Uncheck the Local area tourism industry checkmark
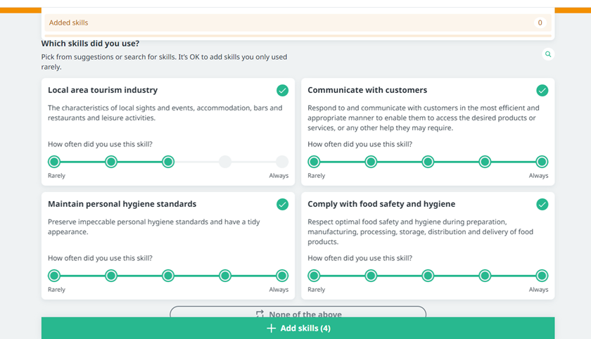Viewport: 591px width, 339px height. 282,91
